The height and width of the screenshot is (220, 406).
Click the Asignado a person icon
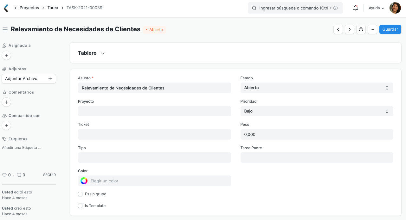point(4,46)
